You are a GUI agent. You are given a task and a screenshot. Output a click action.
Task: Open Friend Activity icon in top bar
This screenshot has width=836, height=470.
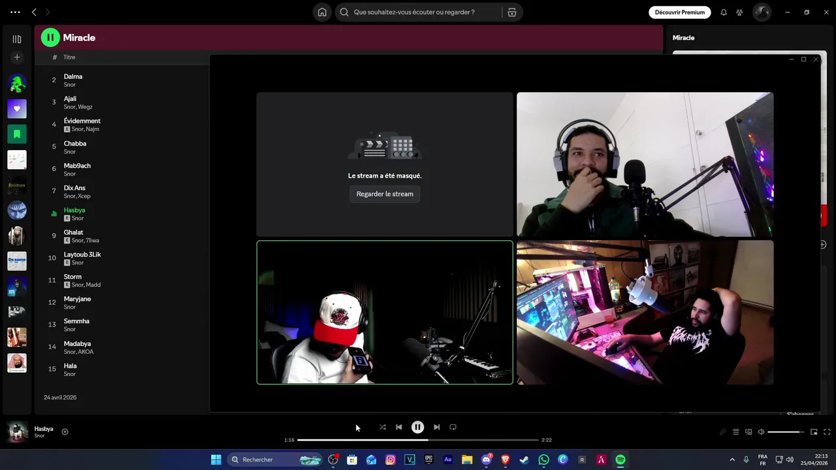tap(739, 12)
